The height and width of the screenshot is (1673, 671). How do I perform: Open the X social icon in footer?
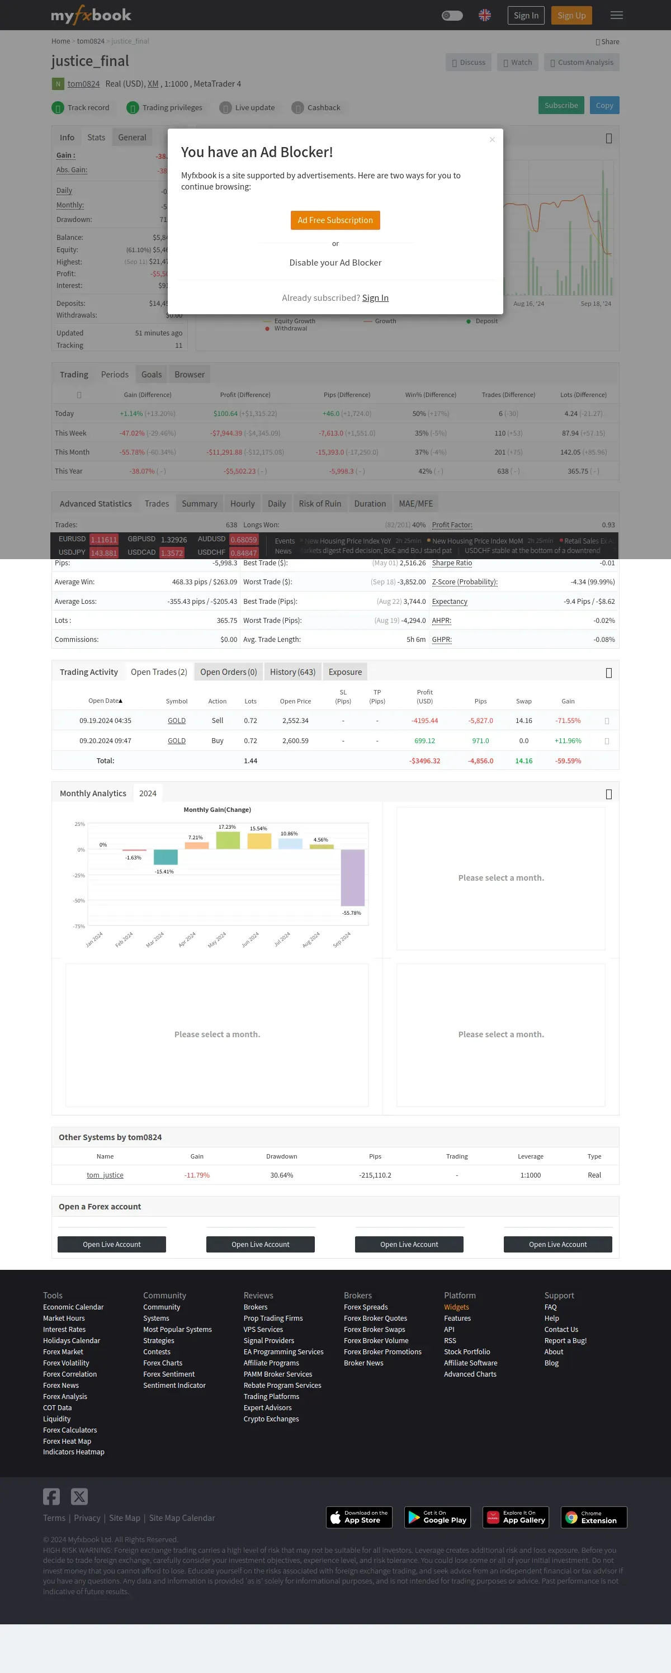point(79,1496)
